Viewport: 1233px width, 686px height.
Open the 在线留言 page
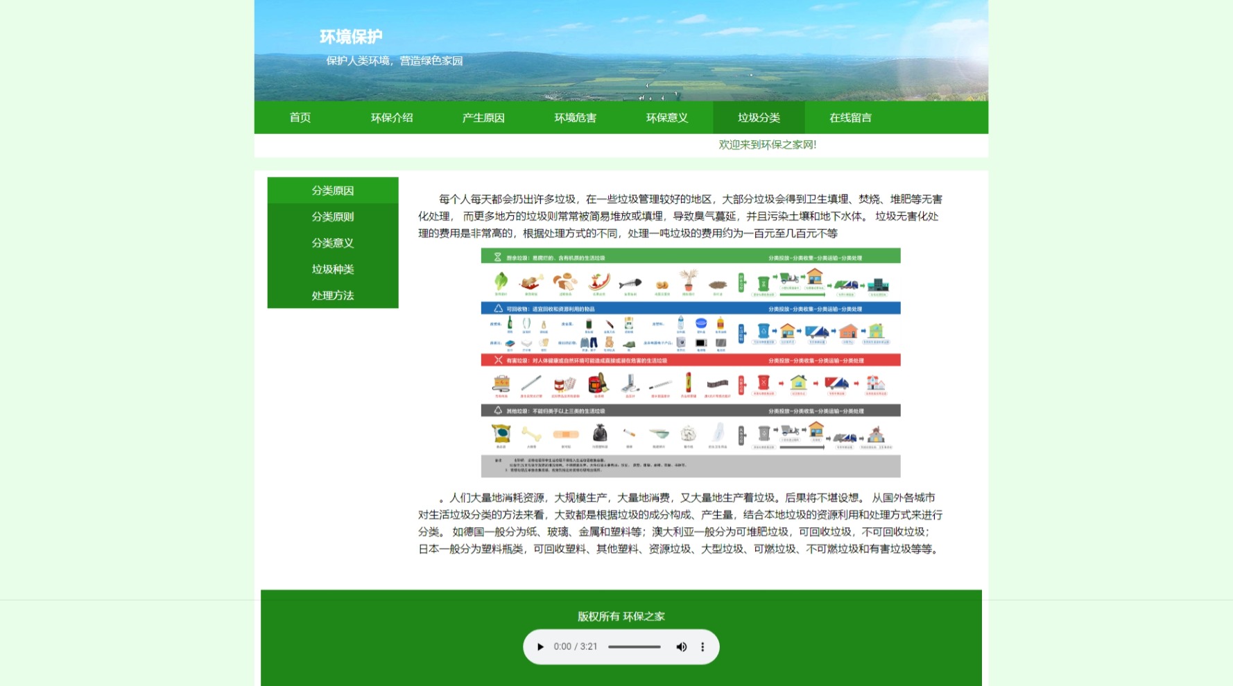850,117
